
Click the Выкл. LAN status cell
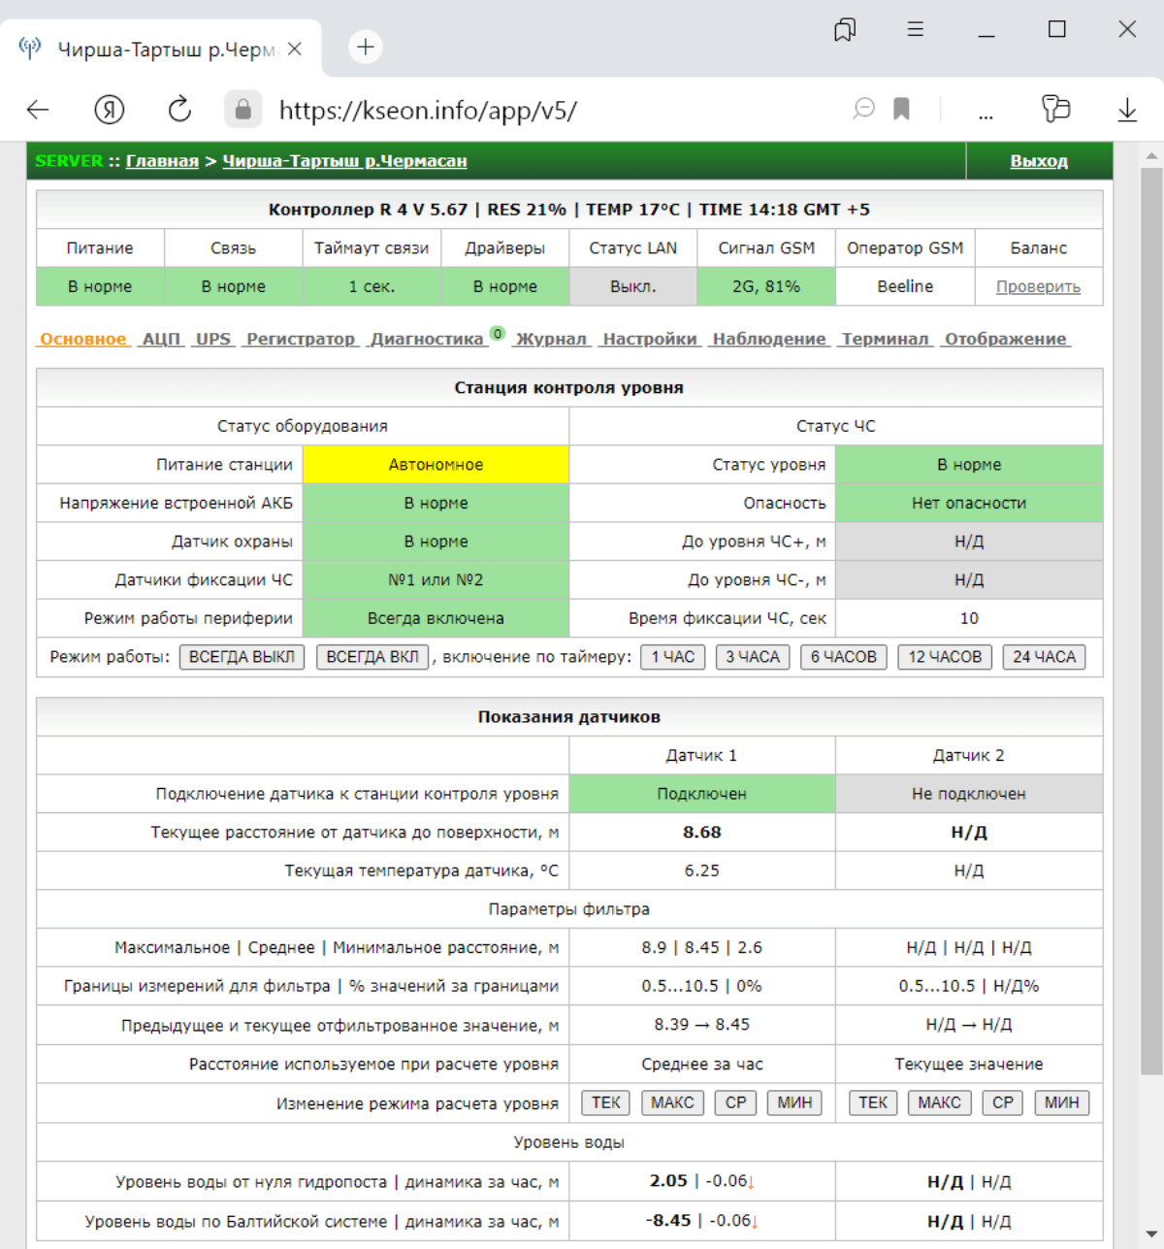(x=632, y=287)
